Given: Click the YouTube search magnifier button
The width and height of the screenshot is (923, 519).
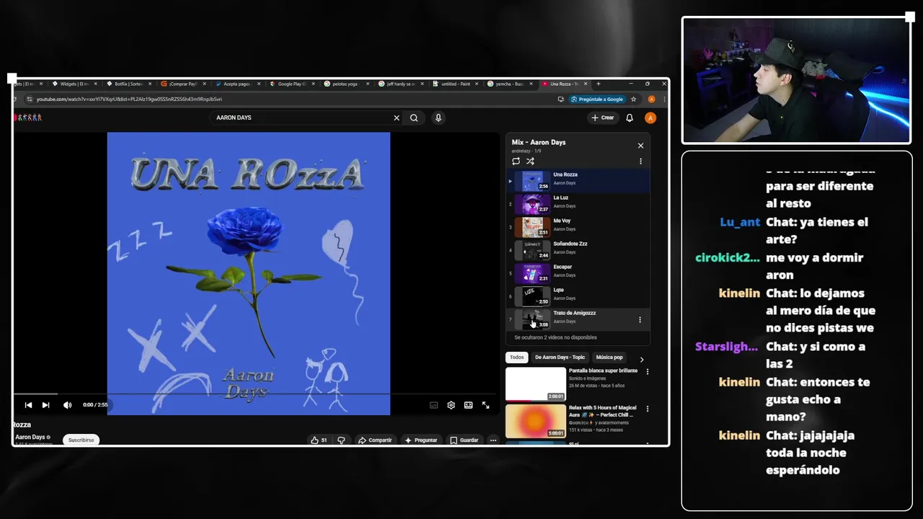Looking at the screenshot, I should pos(414,117).
